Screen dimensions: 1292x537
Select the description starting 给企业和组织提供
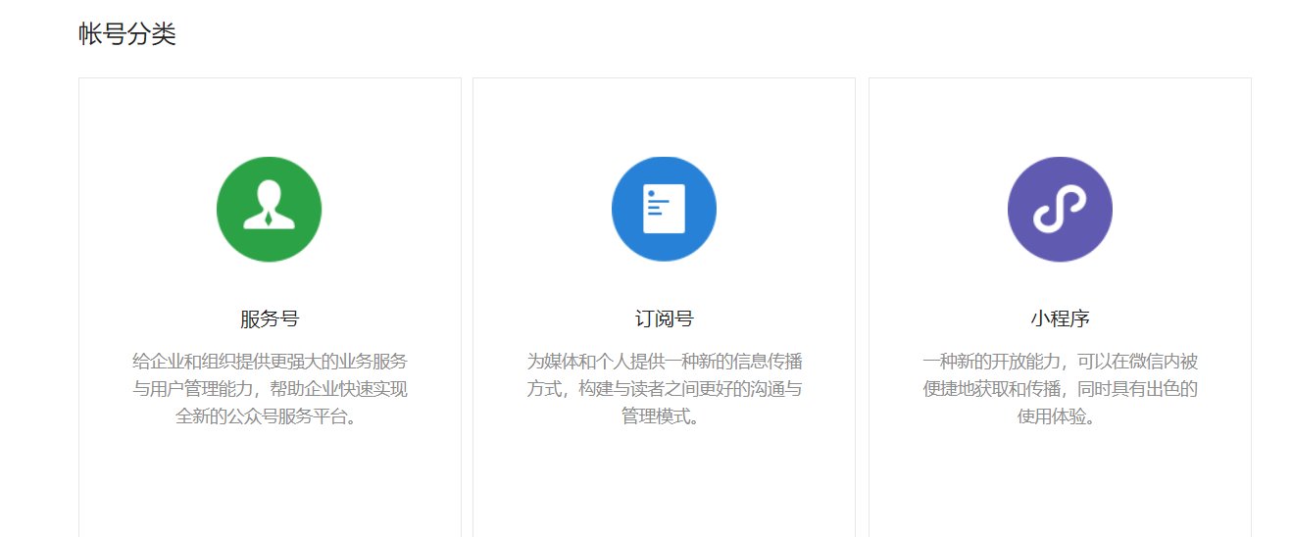(270, 389)
